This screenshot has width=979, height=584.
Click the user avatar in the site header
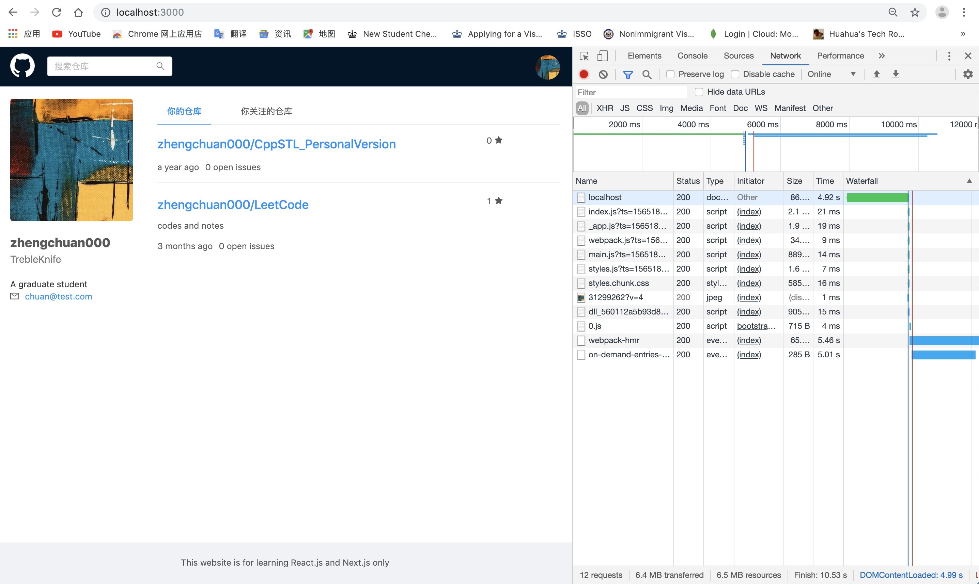[x=547, y=67]
